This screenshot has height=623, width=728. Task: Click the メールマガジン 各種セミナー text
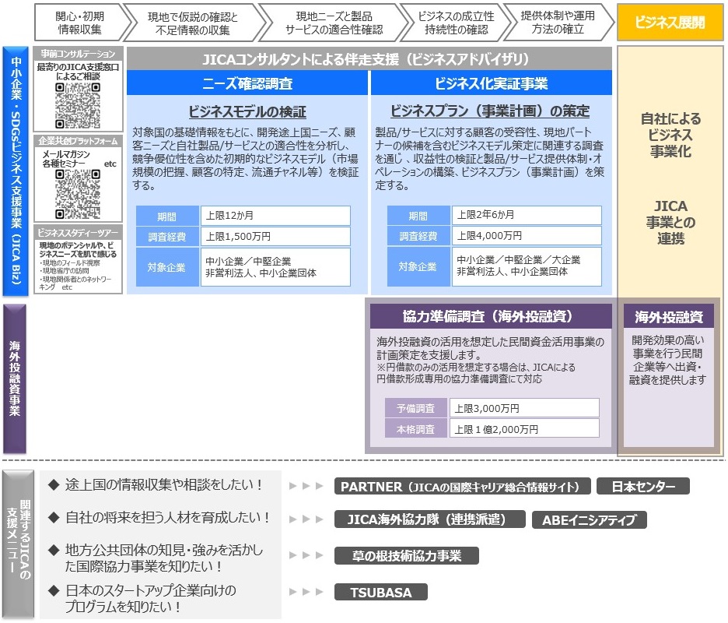pos(66,159)
